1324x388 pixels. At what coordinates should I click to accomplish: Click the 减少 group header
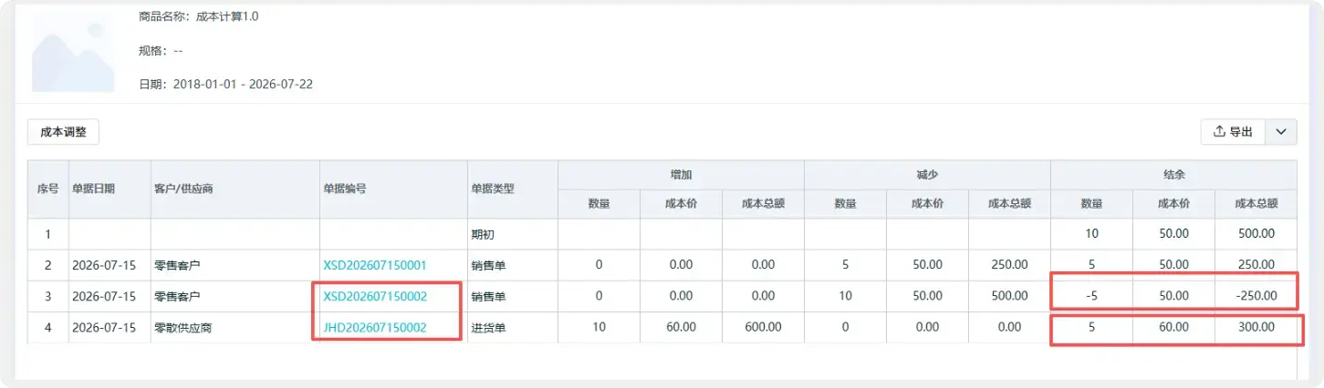[x=927, y=174]
